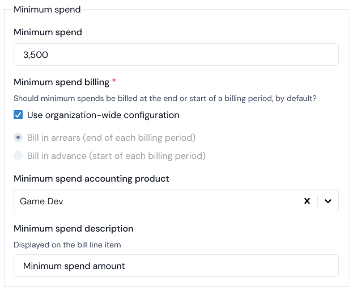Click the Bill in advance label text
The width and height of the screenshot is (353, 290).
click(116, 156)
